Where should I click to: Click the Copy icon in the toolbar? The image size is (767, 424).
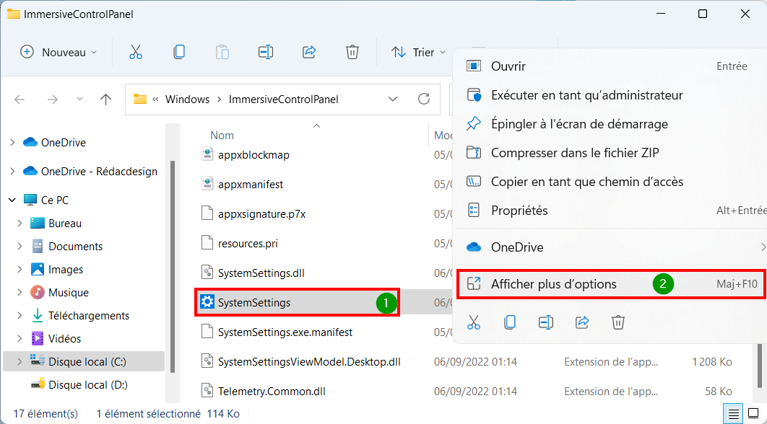pos(179,52)
